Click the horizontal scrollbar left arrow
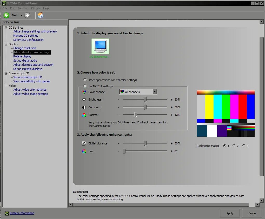 pos(71,205)
